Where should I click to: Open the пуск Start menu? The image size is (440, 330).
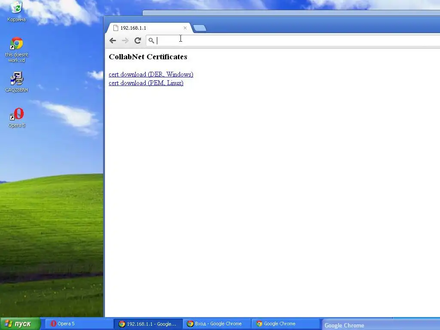(x=20, y=324)
